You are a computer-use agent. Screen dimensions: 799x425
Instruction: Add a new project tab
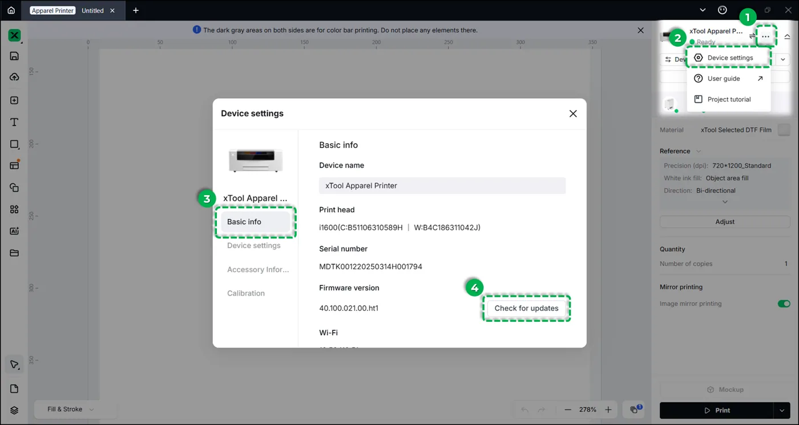pyautogui.click(x=136, y=10)
